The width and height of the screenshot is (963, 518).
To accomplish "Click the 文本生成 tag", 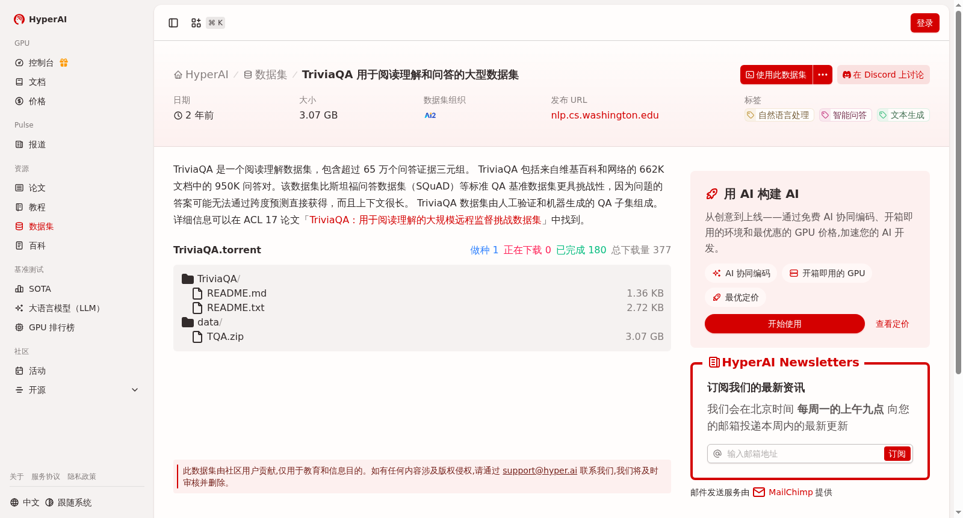I will click(x=903, y=115).
